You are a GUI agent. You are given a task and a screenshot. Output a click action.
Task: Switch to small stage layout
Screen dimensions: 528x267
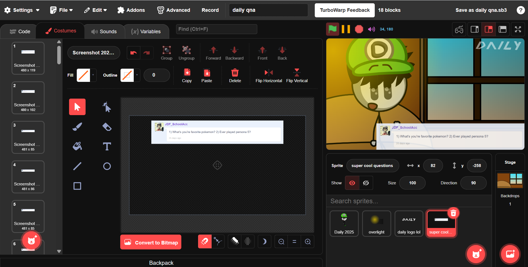[x=475, y=29]
